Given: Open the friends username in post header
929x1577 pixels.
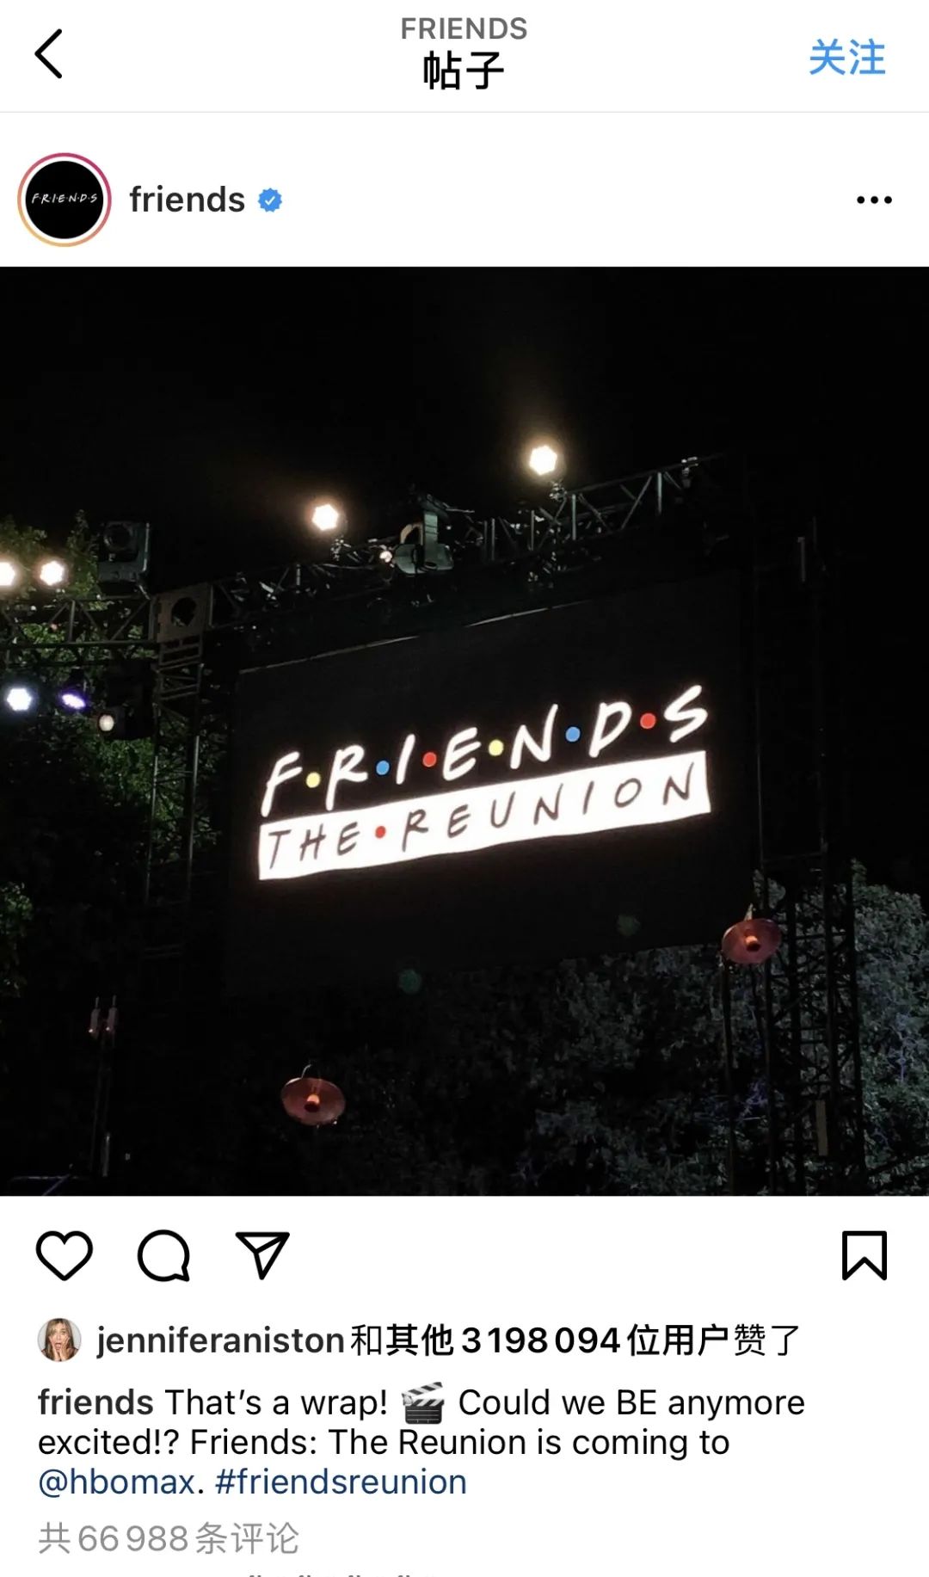Looking at the screenshot, I should click(188, 200).
